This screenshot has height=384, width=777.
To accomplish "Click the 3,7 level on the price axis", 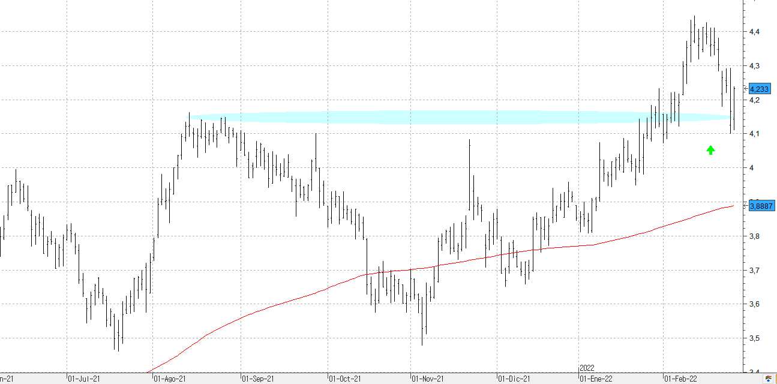I will coord(755,271).
